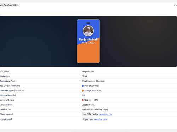
Task: Click the badge lanyard slot
Action: pyautogui.click(x=88, y=23)
